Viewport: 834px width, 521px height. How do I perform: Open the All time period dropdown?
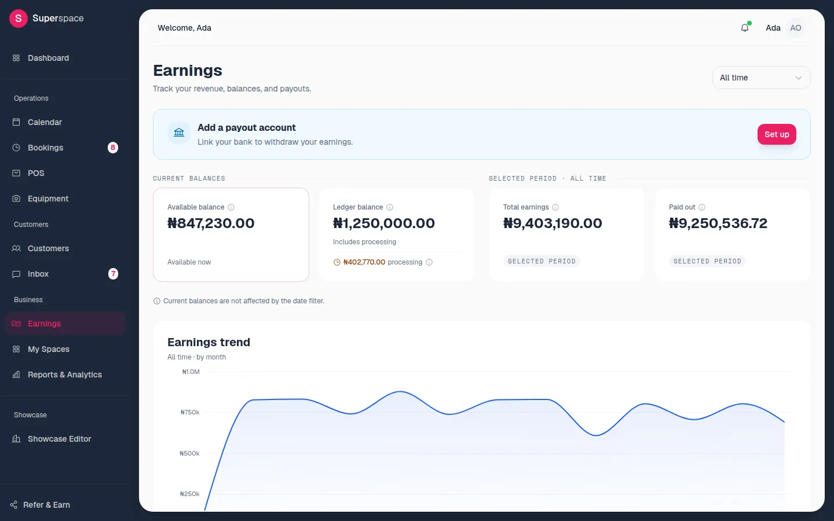coord(761,78)
